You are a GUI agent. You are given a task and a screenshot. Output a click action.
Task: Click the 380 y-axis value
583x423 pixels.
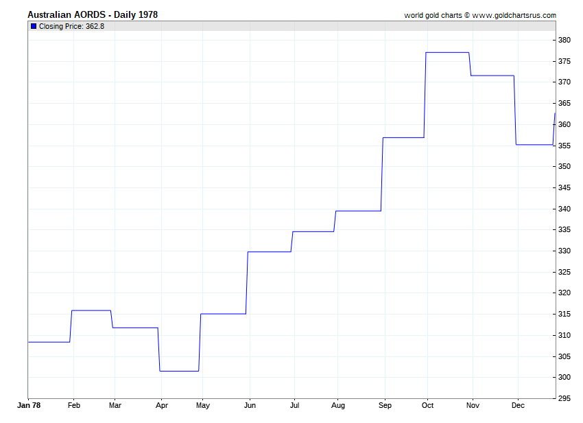(564, 41)
